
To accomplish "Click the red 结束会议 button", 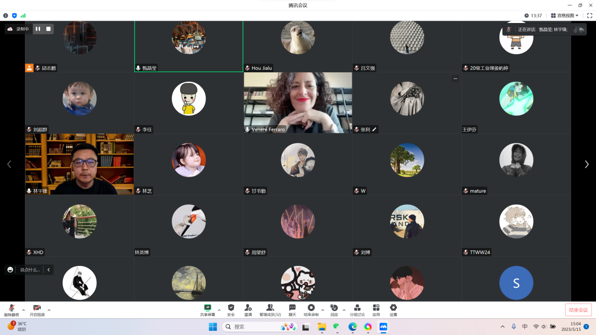I will 578,310.
